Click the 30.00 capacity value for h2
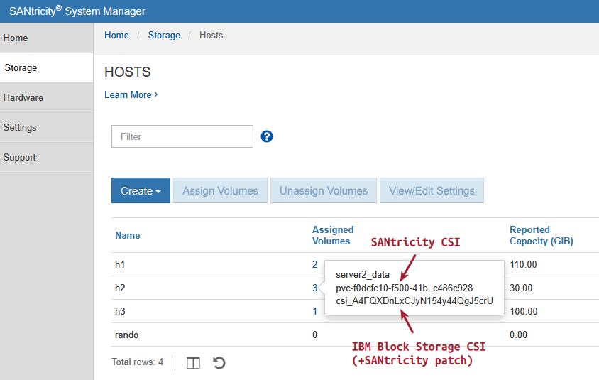The height and width of the screenshot is (380, 599). 521,288
